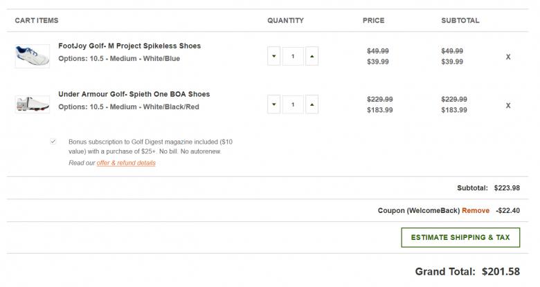Image resolution: width=540 pixels, height=287 pixels.
Task: Remove FootJoy shoes with X icon
Action: point(508,57)
